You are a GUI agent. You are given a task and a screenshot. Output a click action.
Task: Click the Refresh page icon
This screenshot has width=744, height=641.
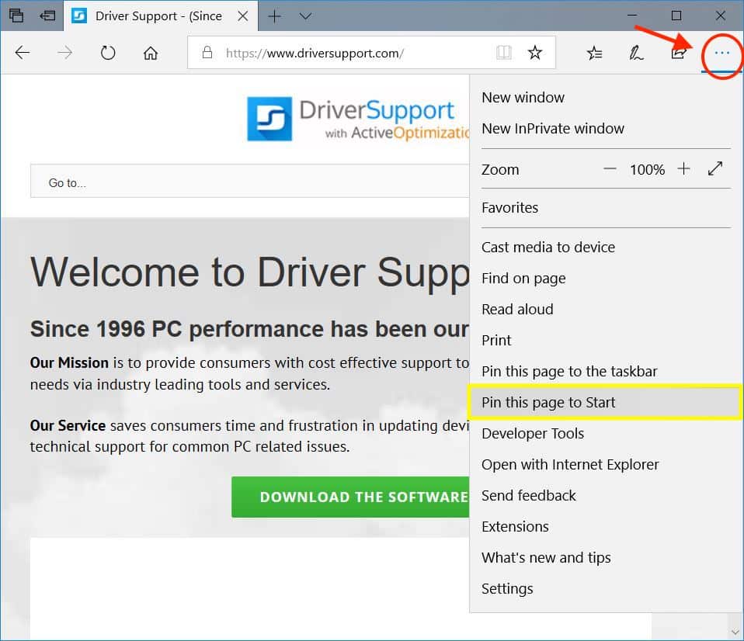pos(108,53)
